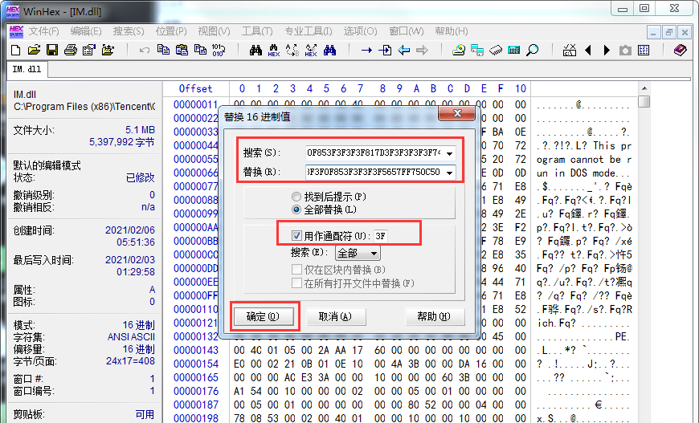This screenshot has height=423, width=699.
Task: Close the 替换 16 进制值 dialog
Action: coord(456,113)
